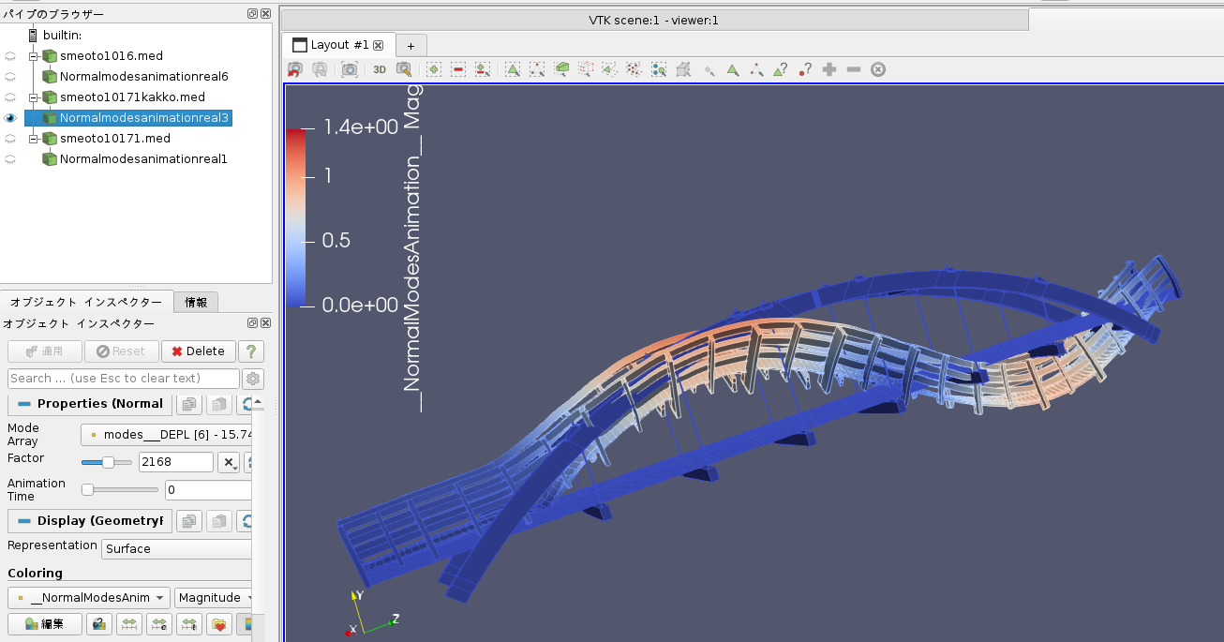Open the Representation dropdown set to Surface
1224x642 pixels.
tap(176, 549)
